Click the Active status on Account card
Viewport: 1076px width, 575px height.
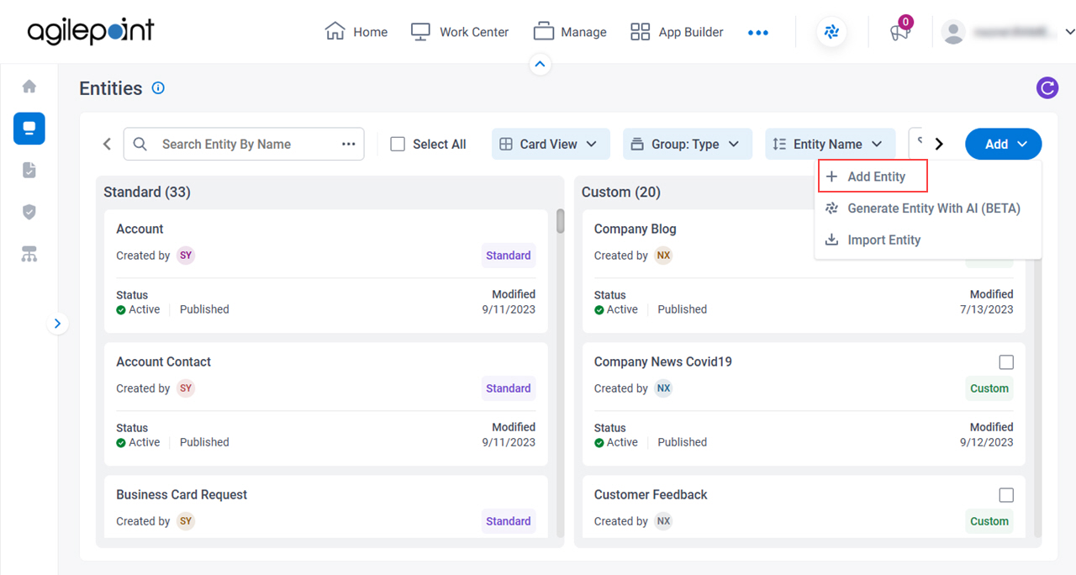[x=138, y=309]
